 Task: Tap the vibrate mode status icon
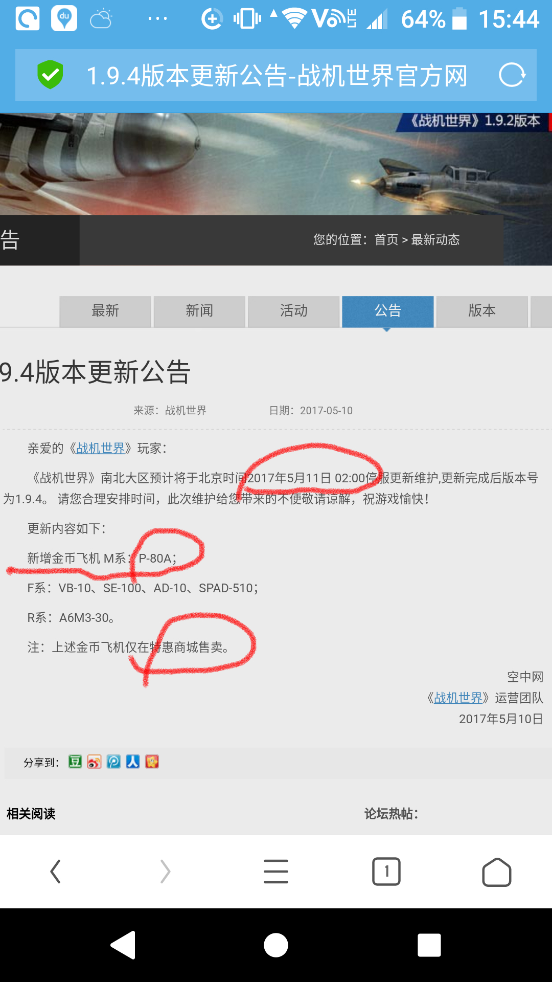(x=247, y=19)
